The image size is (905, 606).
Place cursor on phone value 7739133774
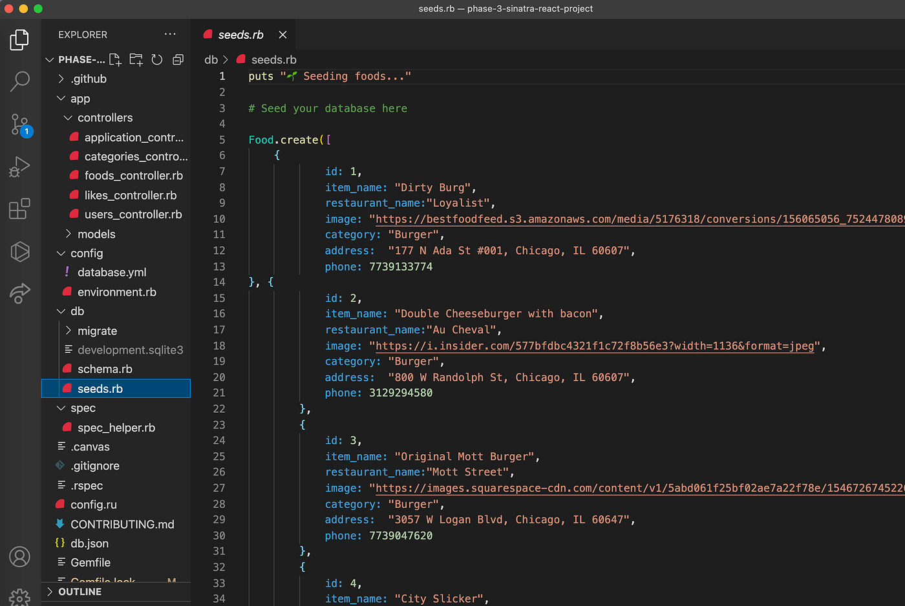(x=401, y=267)
